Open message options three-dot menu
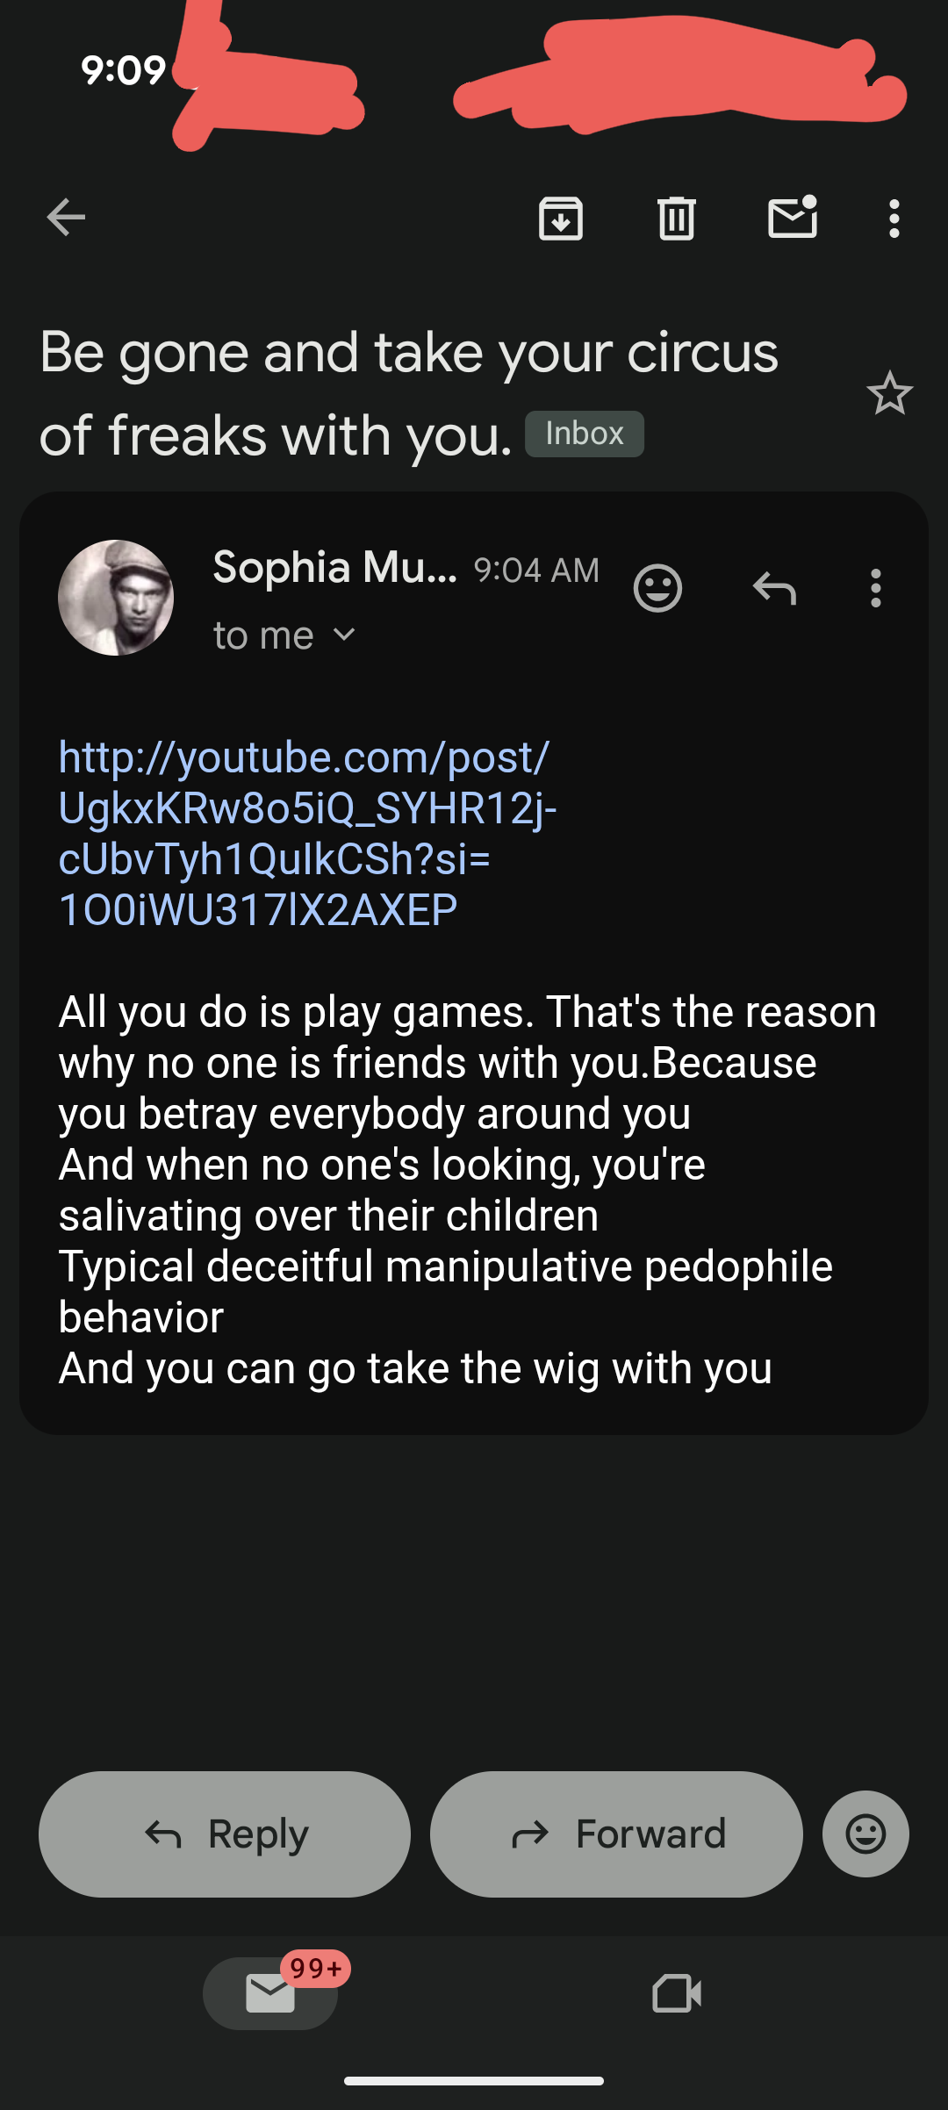 pyautogui.click(x=875, y=588)
